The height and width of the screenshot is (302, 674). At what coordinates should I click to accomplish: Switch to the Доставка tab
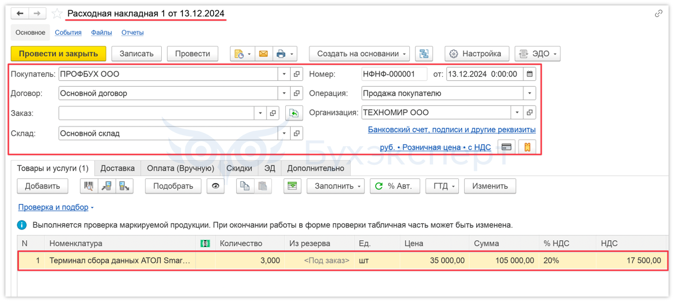(117, 168)
